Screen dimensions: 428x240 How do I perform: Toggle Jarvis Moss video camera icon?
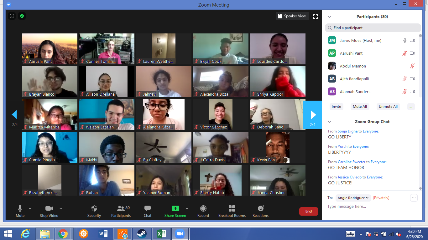tap(412, 40)
